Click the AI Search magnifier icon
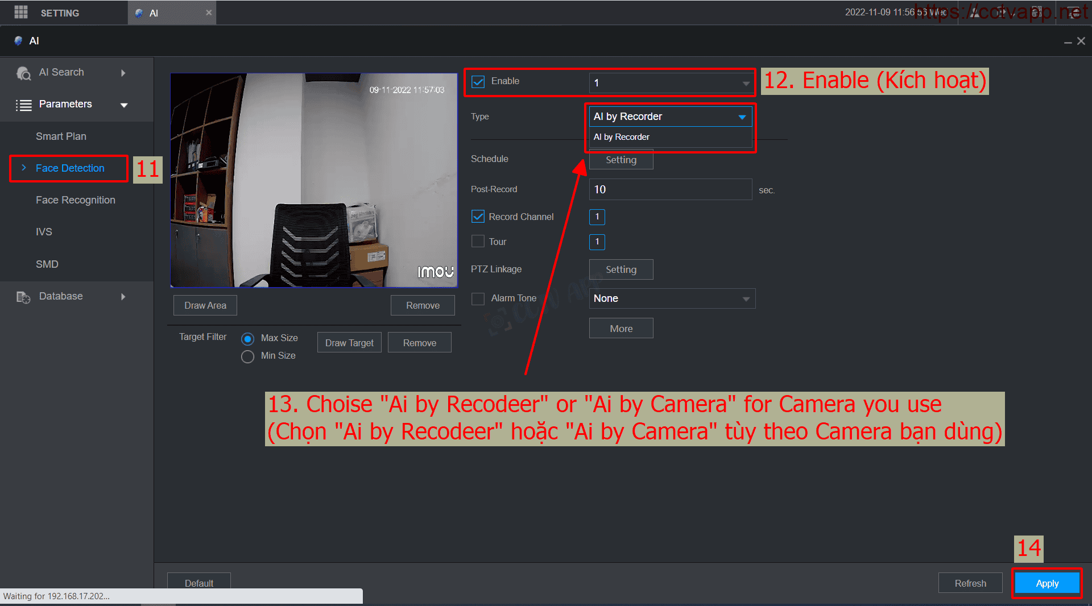Image resolution: width=1092 pixels, height=606 pixels. point(23,73)
